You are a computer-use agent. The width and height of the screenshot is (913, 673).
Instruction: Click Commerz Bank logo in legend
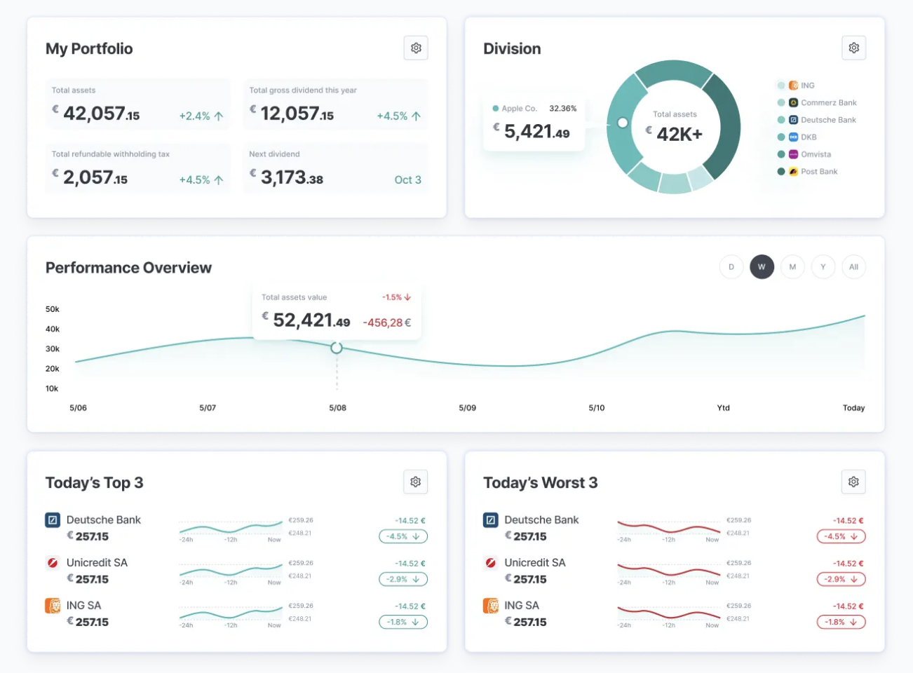793,102
